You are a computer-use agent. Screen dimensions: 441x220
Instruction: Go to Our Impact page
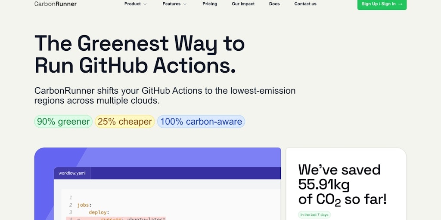(243, 4)
